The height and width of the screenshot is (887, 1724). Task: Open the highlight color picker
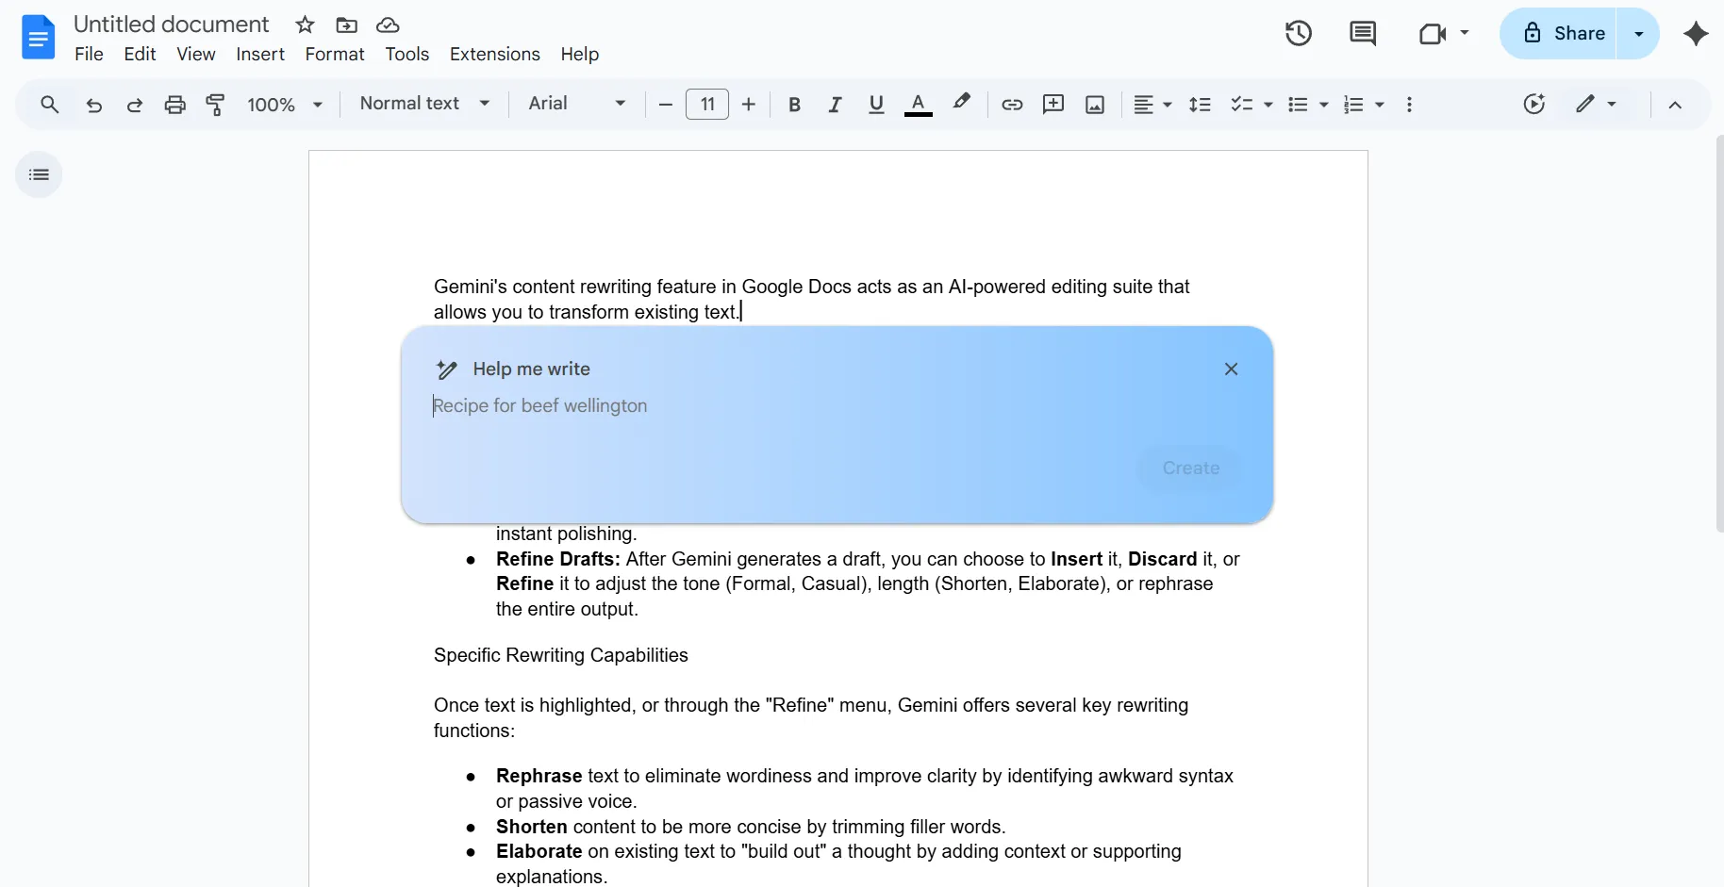(961, 103)
